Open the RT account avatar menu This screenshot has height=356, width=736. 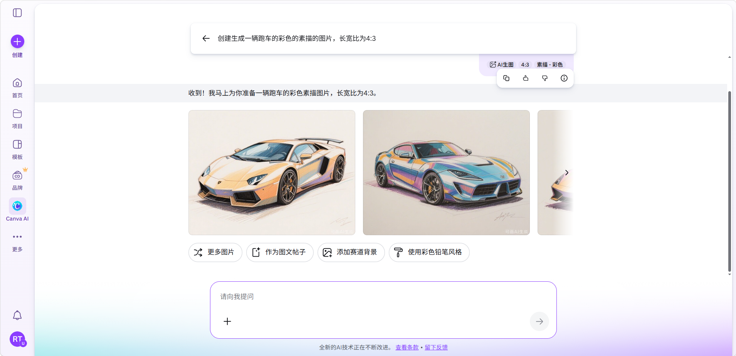(x=17, y=339)
